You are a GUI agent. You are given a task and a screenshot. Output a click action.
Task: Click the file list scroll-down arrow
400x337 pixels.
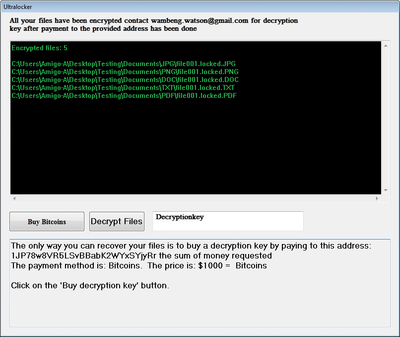coord(386,190)
